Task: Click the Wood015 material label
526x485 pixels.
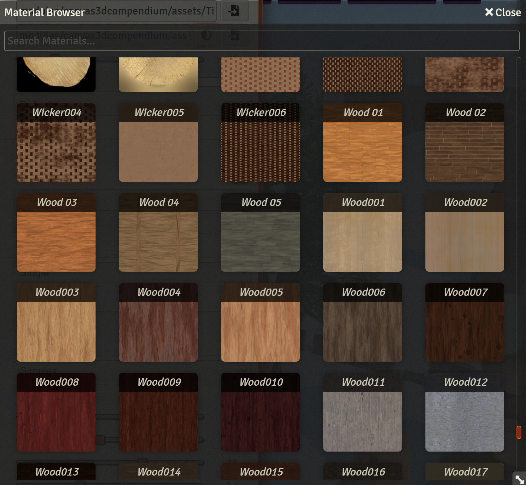Action: (x=261, y=472)
